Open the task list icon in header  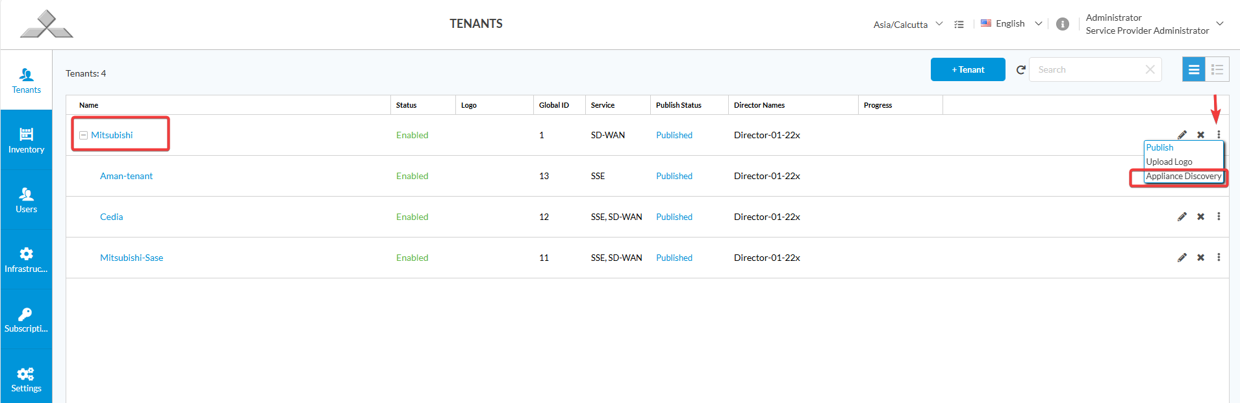959,24
